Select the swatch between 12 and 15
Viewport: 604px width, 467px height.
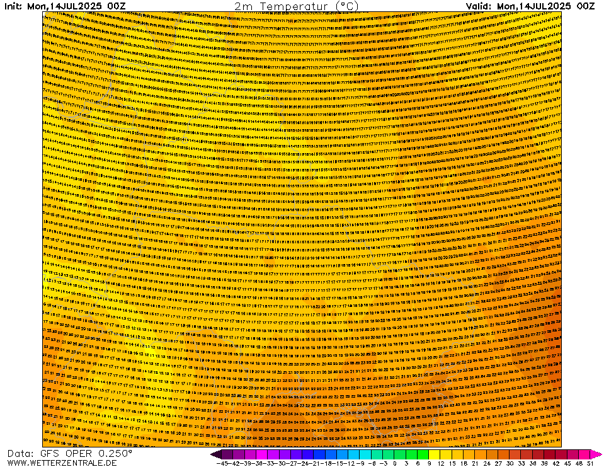coord(446,454)
